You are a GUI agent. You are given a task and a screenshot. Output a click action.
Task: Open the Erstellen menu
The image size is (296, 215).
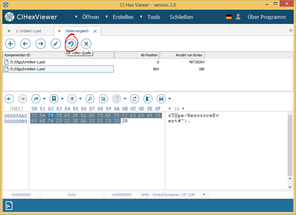click(123, 17)
